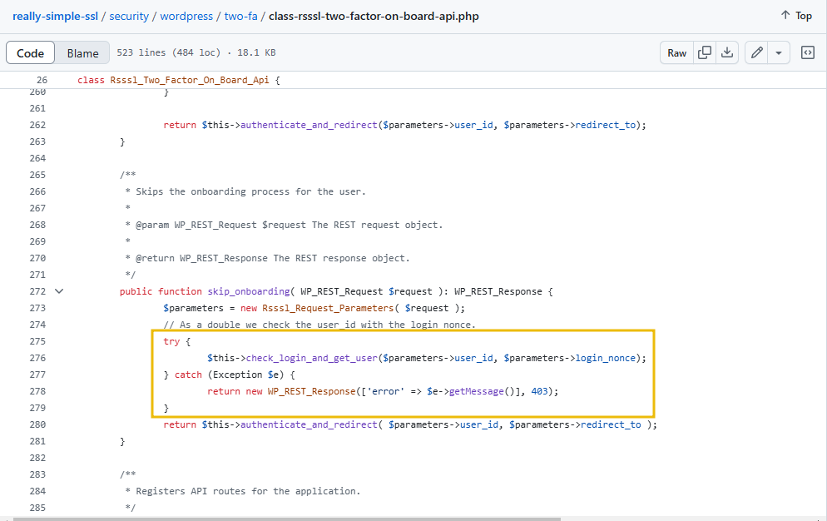Viewport: 827px width, 521px height.
Task: Open more edit options dropdown arrow
Action: [779, 52]
